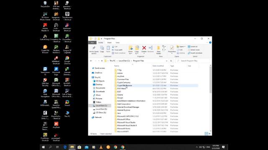Click Edit in the Open group
268x150 pixels.
coord(180,50)
